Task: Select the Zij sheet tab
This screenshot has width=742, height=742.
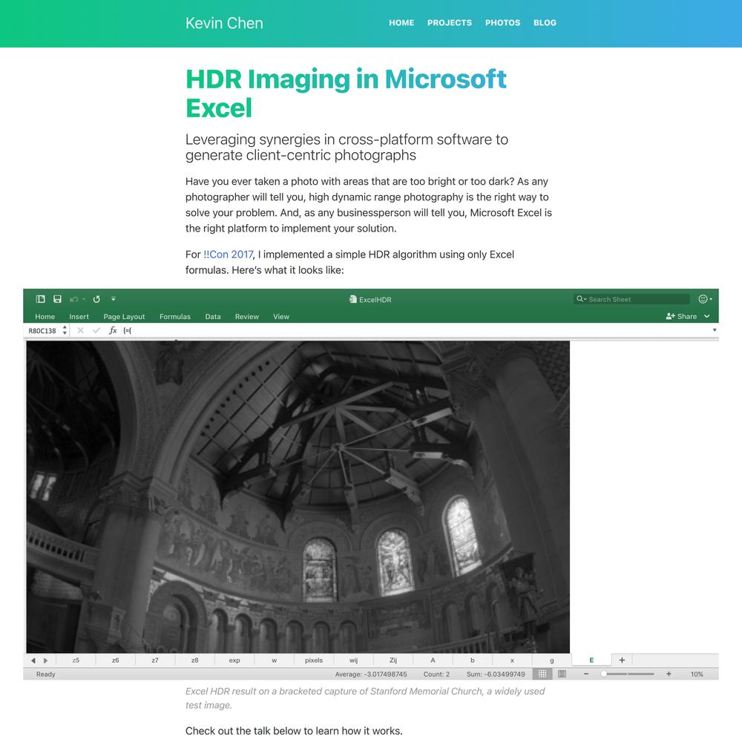Action: [x=393, y=660]
